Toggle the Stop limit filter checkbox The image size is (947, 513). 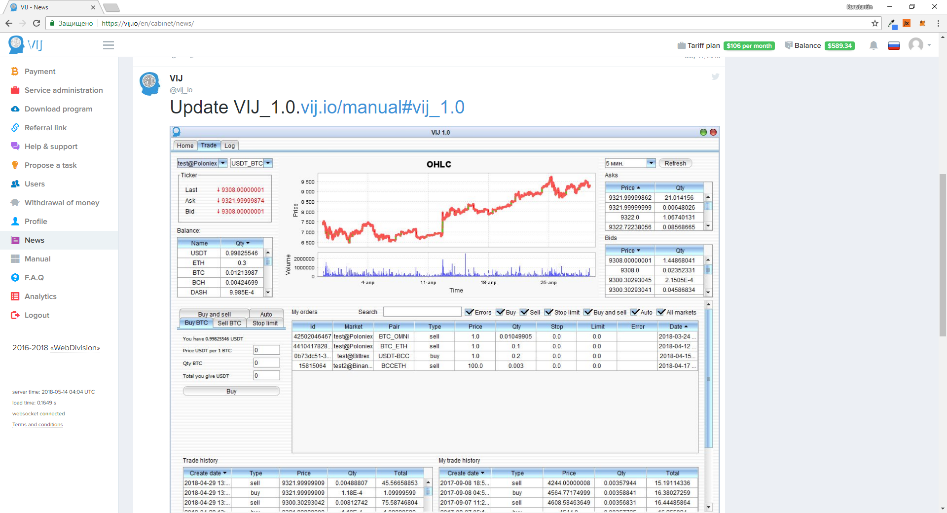pyautogui.click(x=548, y=312)
